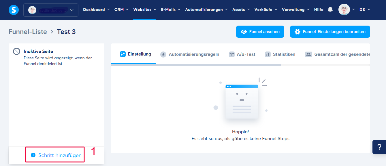Click the Inaktive Seite ban icon
Screen dimensions: 386x166
pyautogui.click(x=17, y=51)
